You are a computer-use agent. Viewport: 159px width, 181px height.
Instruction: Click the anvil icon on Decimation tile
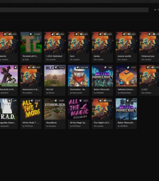[x=78, y=68]
